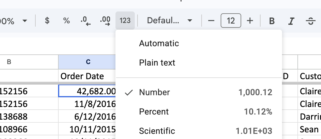Decrease font size with minus button
Viewport: 321px width, 139px height.
(211, 21)
